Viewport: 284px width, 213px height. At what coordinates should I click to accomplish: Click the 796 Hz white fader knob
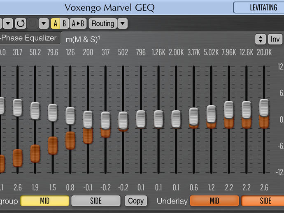tap(141, 119)
